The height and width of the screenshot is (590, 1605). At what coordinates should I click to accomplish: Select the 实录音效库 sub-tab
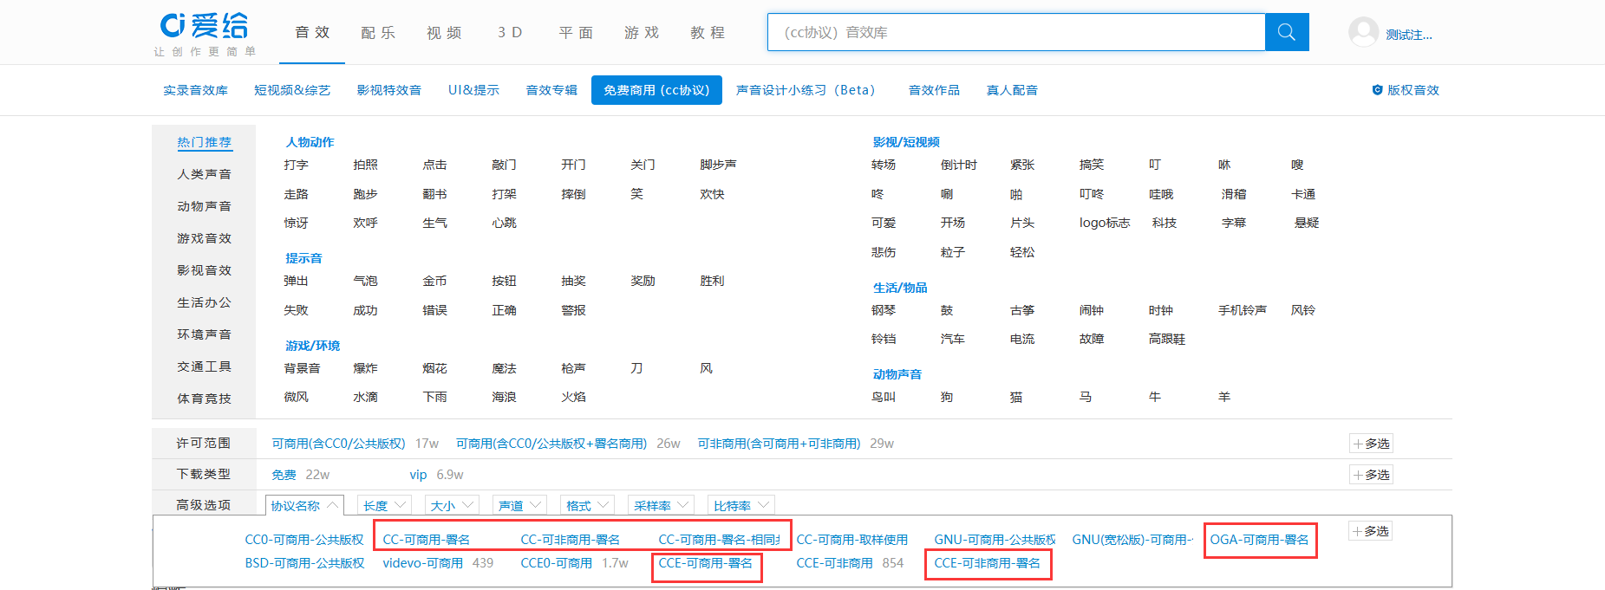pos(195,90)
